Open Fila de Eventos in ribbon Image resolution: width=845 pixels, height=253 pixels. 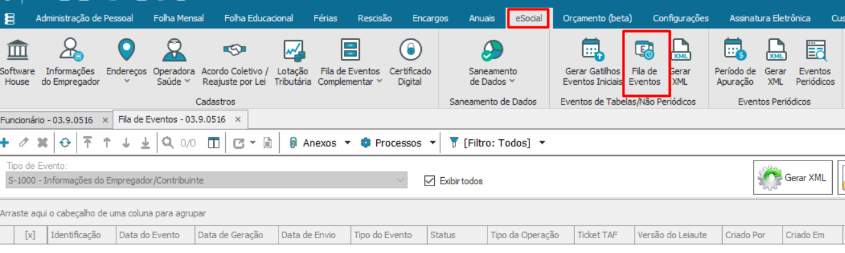[x=645, y=63]
